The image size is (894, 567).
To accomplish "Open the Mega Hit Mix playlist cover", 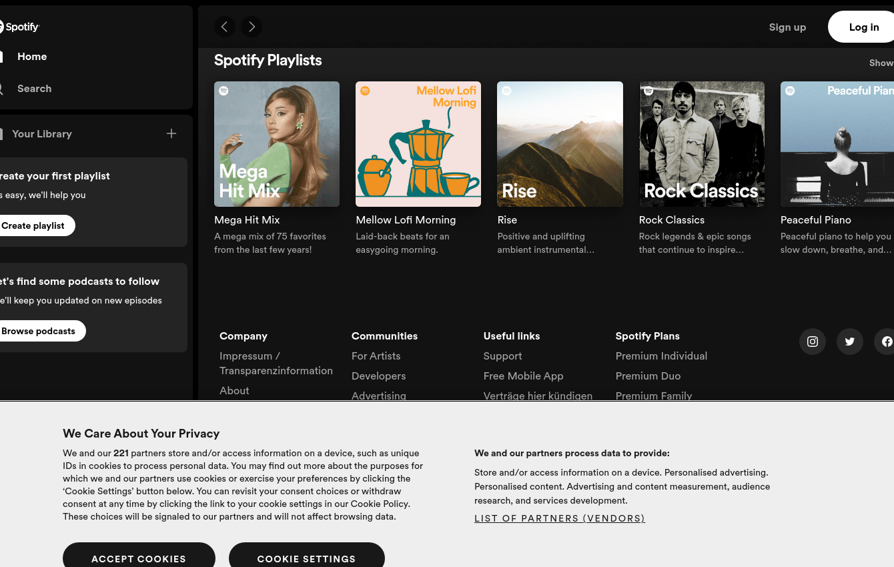I will 277,144.
